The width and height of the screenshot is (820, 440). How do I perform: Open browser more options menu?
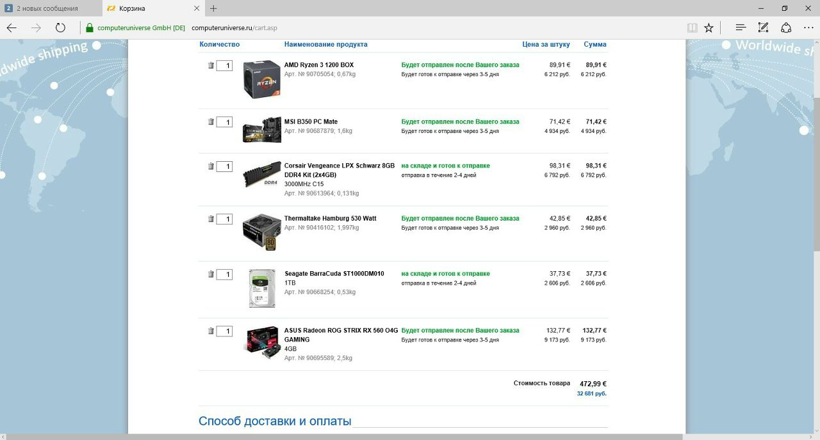point(808,27)
